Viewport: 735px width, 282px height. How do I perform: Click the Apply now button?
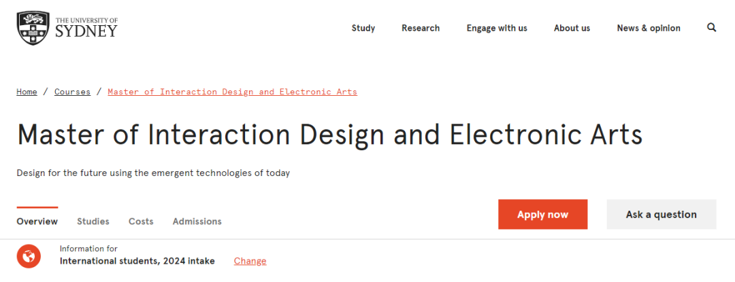pos(543,214)
